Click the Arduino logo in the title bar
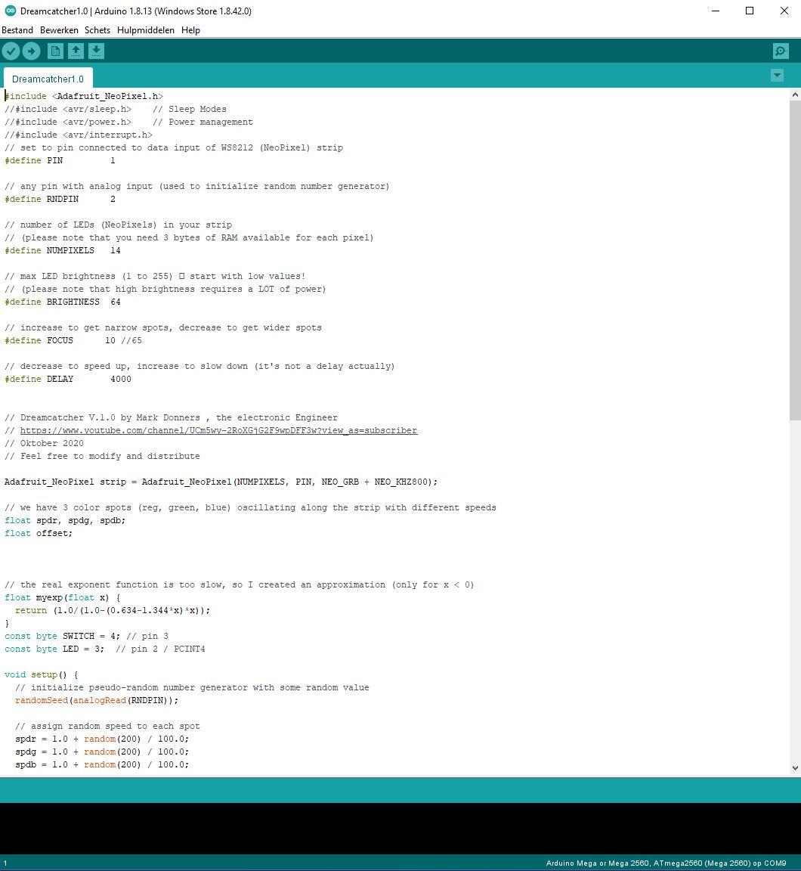The image size is (801, 871). pos(9,11)
